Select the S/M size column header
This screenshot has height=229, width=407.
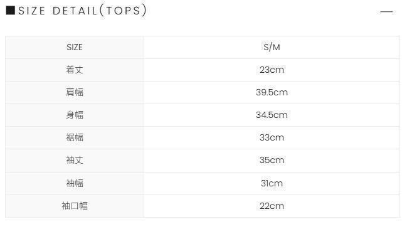tap(272, 47)
